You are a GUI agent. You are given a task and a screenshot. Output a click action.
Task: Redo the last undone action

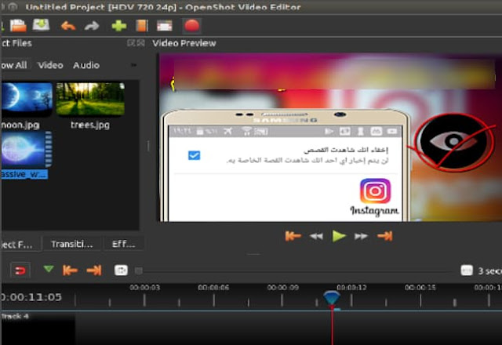(x=92, y=26)
